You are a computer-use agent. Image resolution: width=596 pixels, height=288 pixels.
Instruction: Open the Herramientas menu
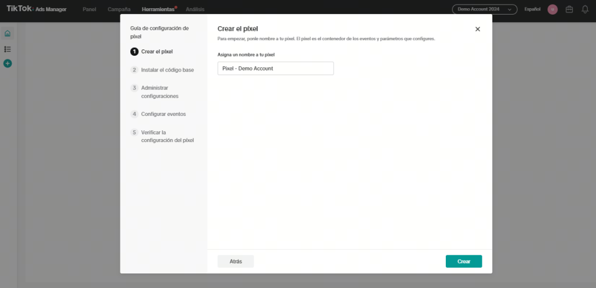pos(158,9)
